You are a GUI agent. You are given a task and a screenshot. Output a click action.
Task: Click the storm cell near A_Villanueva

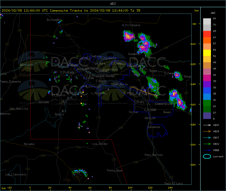pyautogui.click(x=128, y=36)
